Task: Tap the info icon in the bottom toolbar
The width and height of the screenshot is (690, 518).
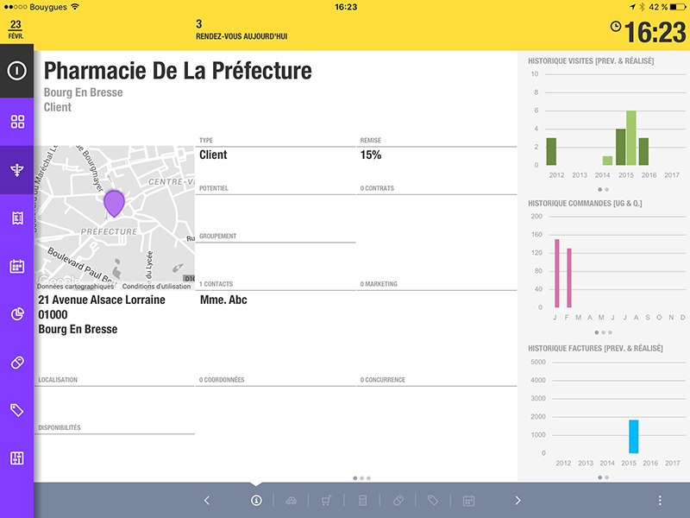Action: pos(257,501)
